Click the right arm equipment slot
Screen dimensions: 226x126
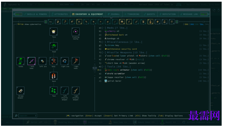coord(65,61)
